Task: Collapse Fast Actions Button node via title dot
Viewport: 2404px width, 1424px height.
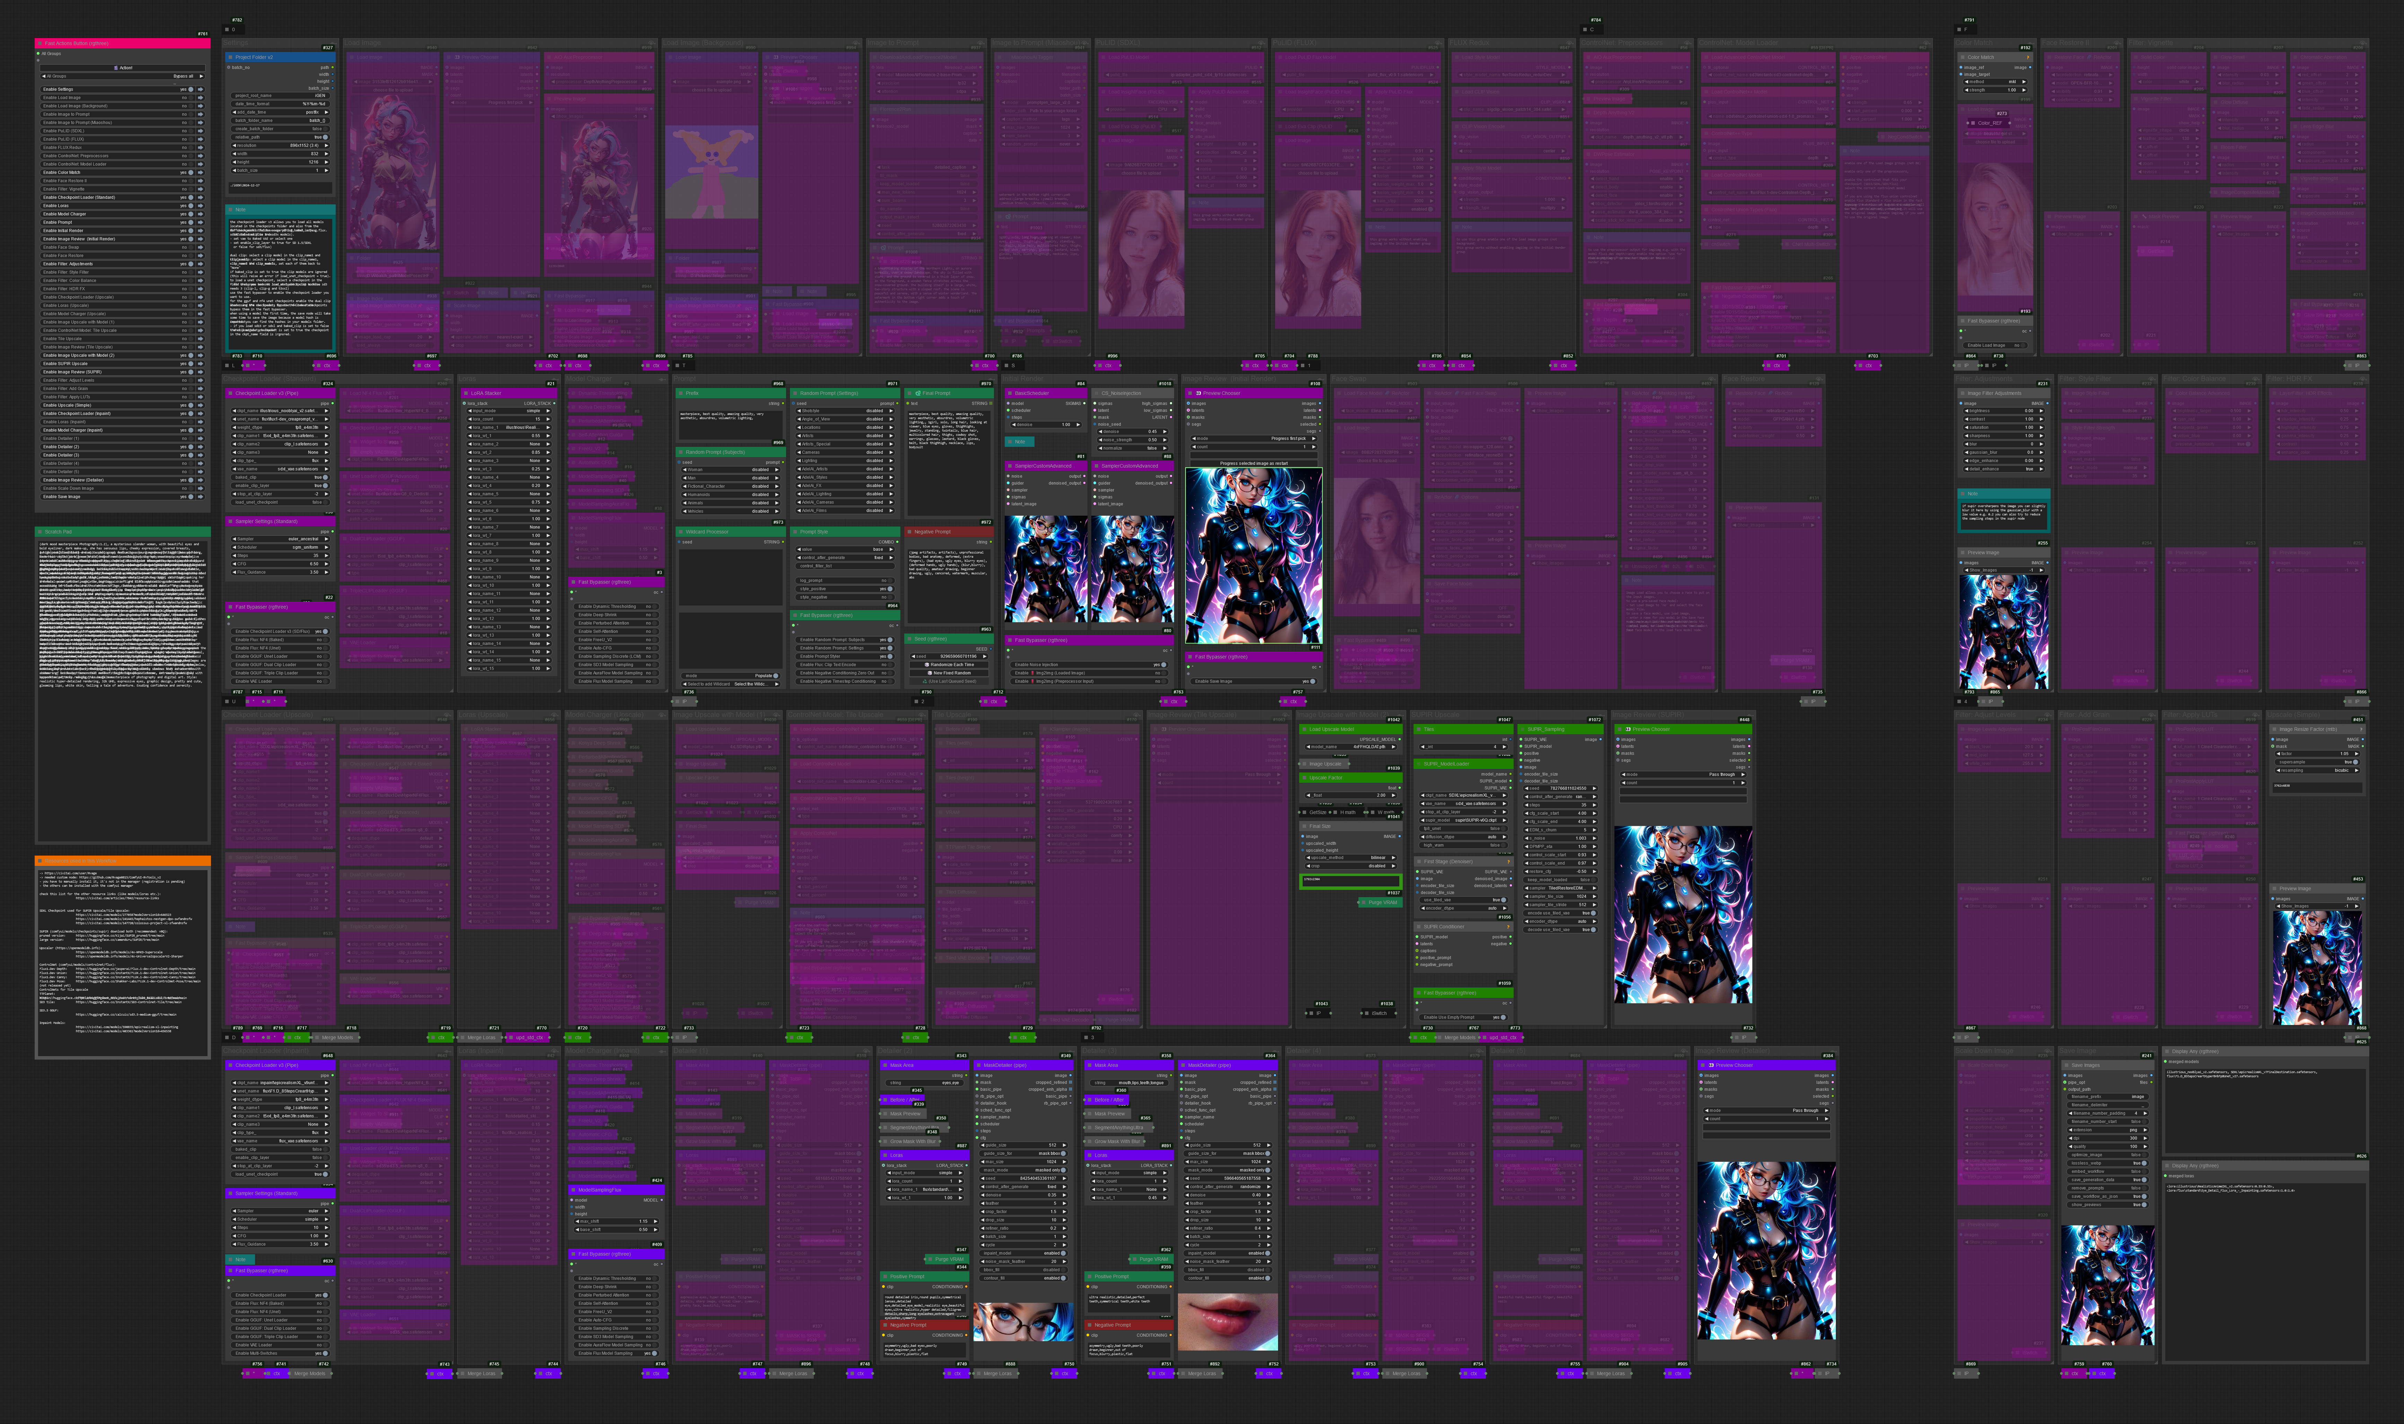Action: pyautogui.click(x=40, y=43)
